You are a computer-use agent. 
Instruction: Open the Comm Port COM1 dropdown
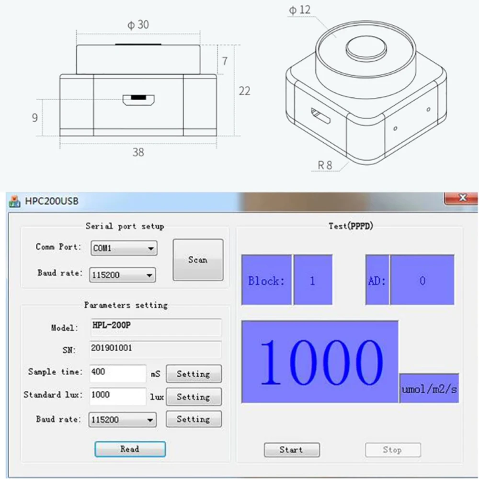pyautogui.click(x=124, y=248)
